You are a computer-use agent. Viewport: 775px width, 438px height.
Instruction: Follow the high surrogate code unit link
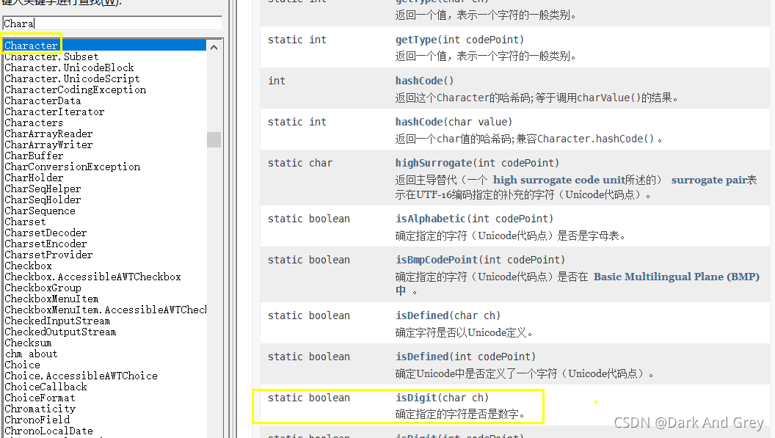559,180
